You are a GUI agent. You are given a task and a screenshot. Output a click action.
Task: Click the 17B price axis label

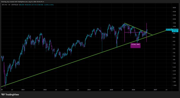[174, 53]
